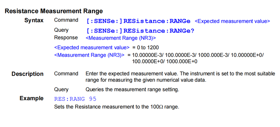Click the RES:RANG 95 example command
Image resolution: width=280 pixels, height=127 pixels.
click(x=75, y=99)
